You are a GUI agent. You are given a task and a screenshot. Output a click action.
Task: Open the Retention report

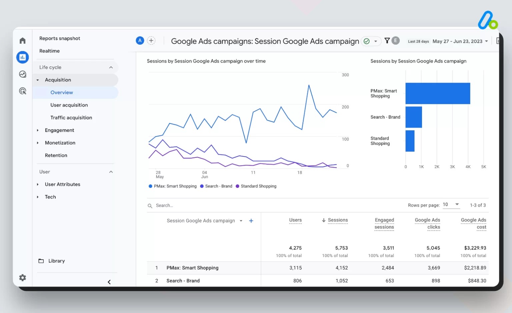(56, 156)
